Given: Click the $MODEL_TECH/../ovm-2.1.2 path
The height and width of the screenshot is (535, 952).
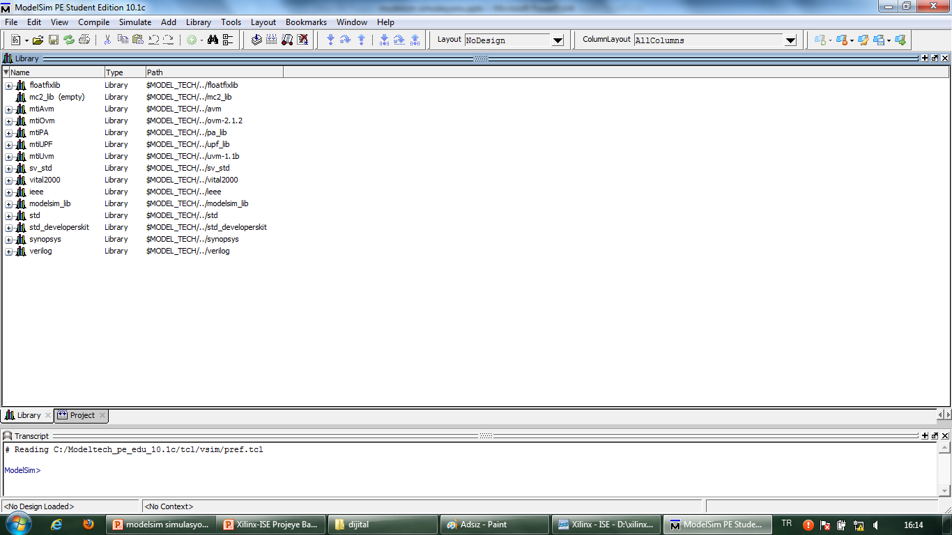Looking at the screenshot, I should click(x=194, y=121).
